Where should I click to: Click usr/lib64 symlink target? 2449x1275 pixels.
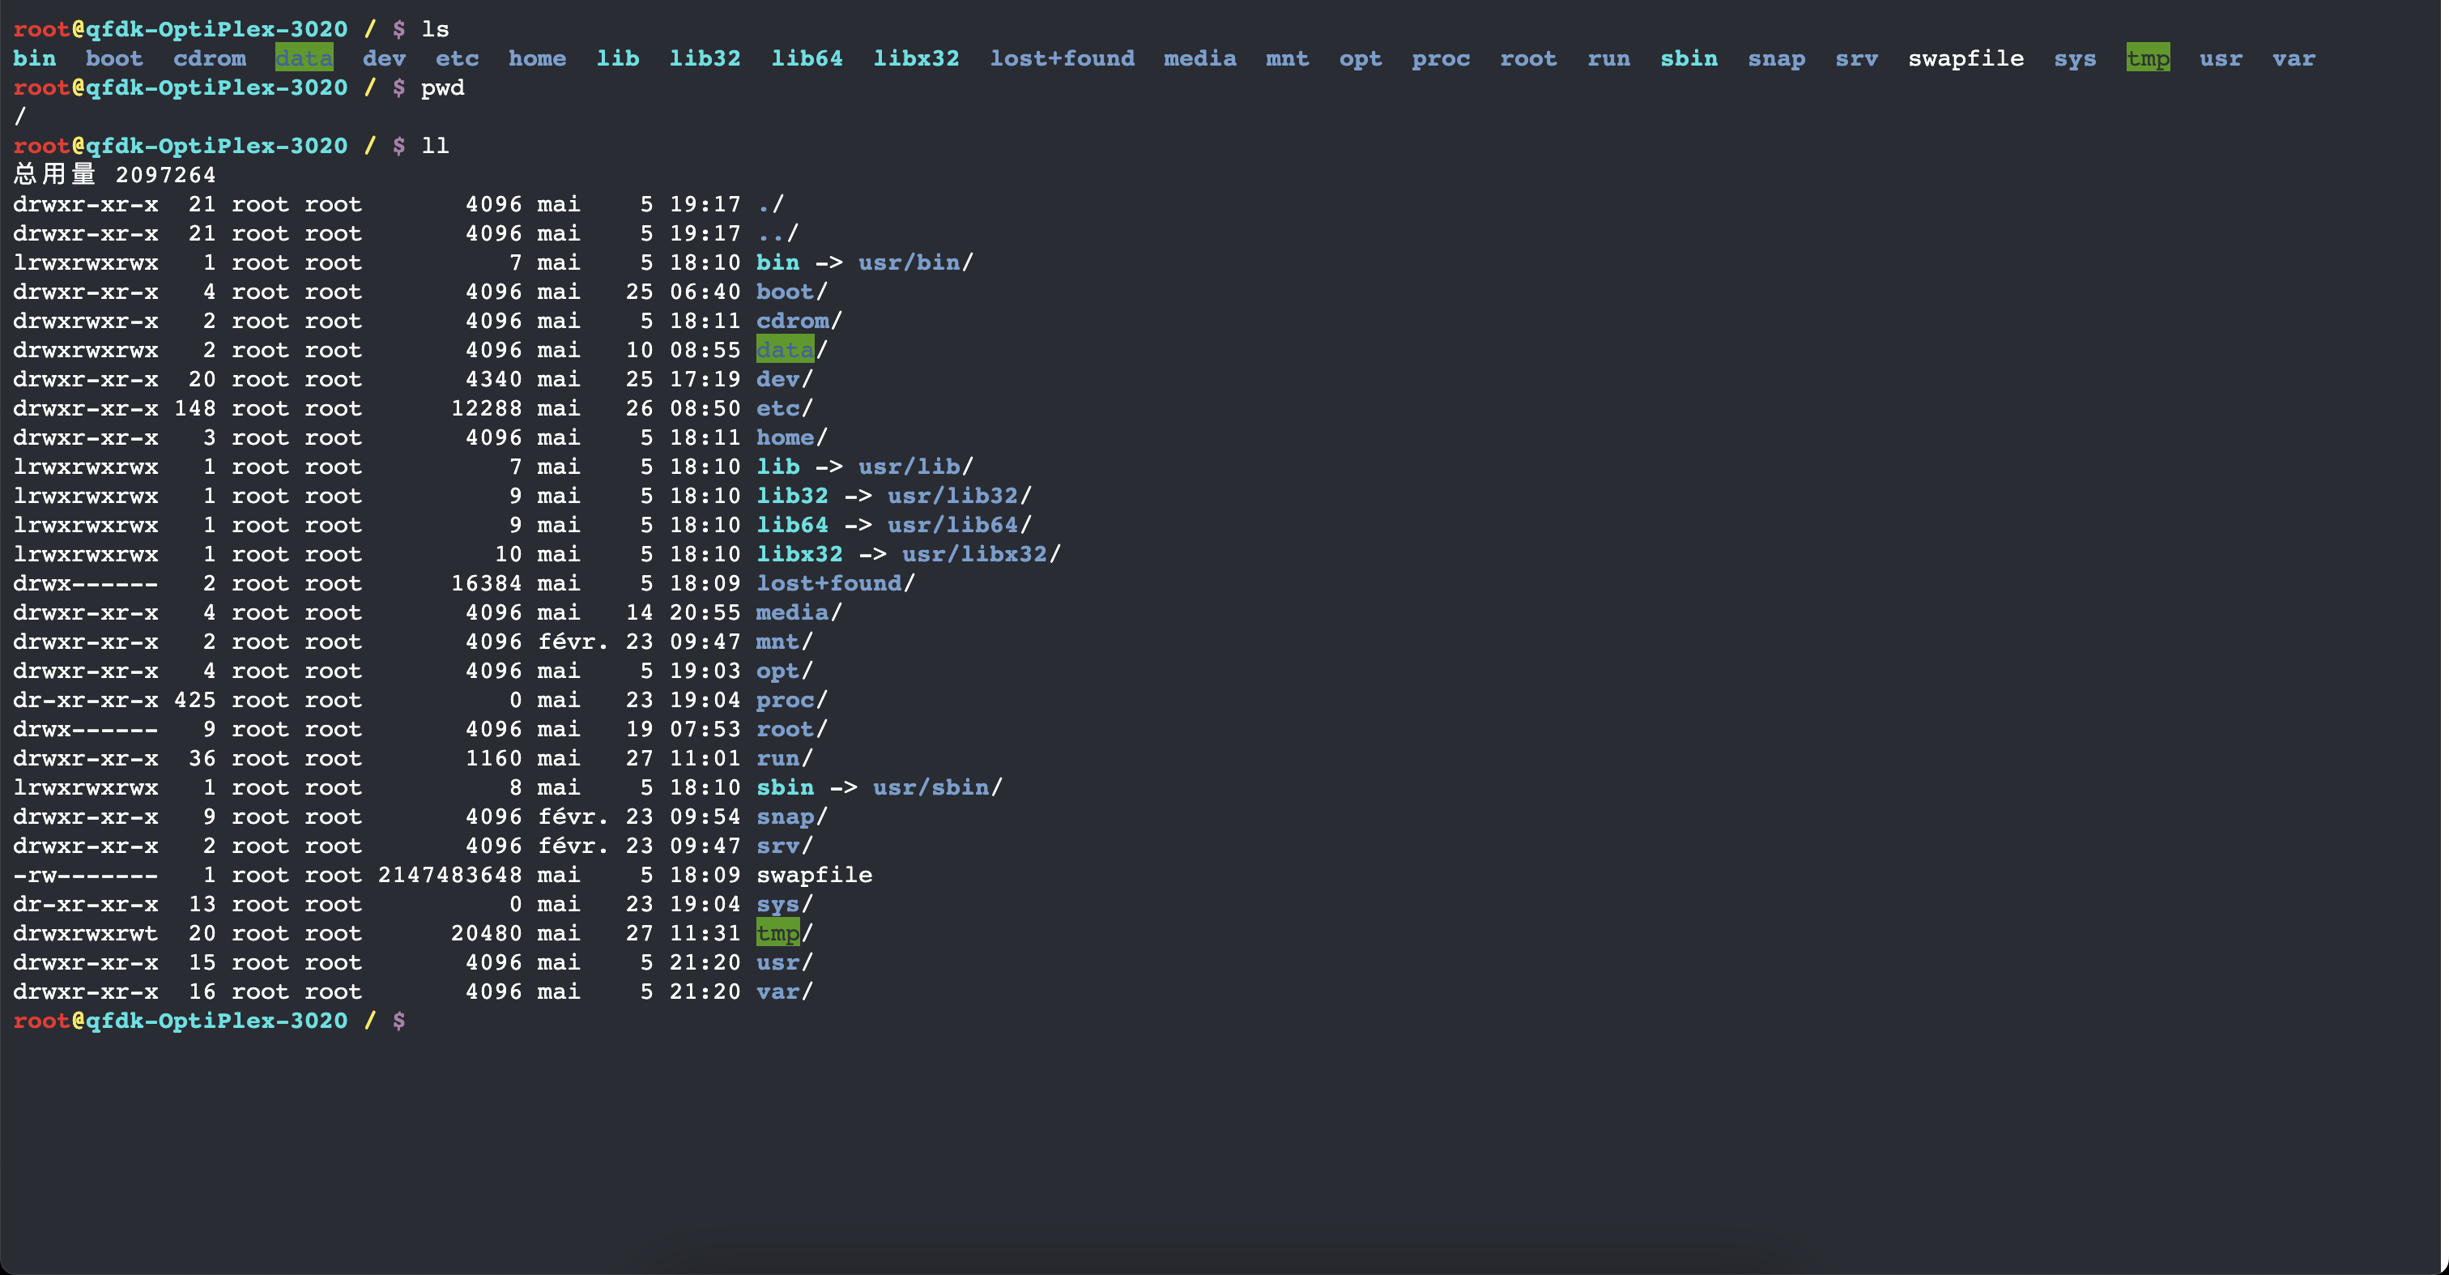coord(952,525)
